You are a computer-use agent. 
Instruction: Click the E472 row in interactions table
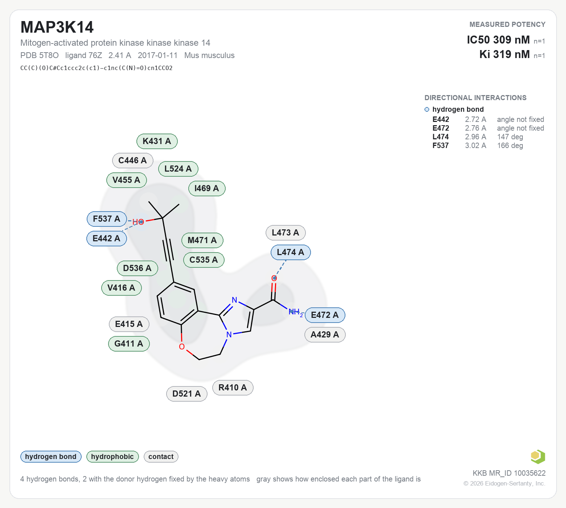tap(488, 128)
